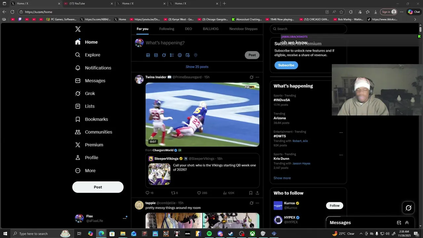Open Grok from the left sidebar
423x238 pixels.
click(85, 94)
